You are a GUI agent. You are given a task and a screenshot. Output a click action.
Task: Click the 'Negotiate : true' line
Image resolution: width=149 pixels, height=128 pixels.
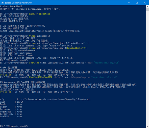pos(11,112)
